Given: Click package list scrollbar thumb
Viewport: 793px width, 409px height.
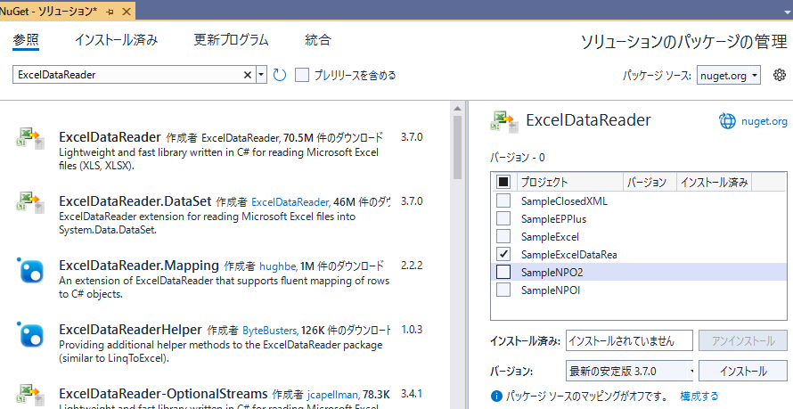Looking at the screenshot, I should coord(457,148).
